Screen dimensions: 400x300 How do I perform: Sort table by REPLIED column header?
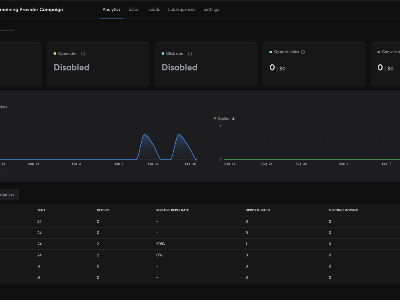(x=103, y=210)
